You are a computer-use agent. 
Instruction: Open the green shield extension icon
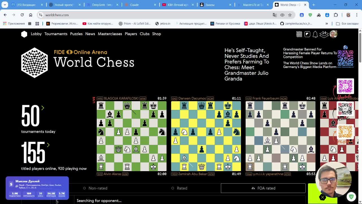click(310, 15)
